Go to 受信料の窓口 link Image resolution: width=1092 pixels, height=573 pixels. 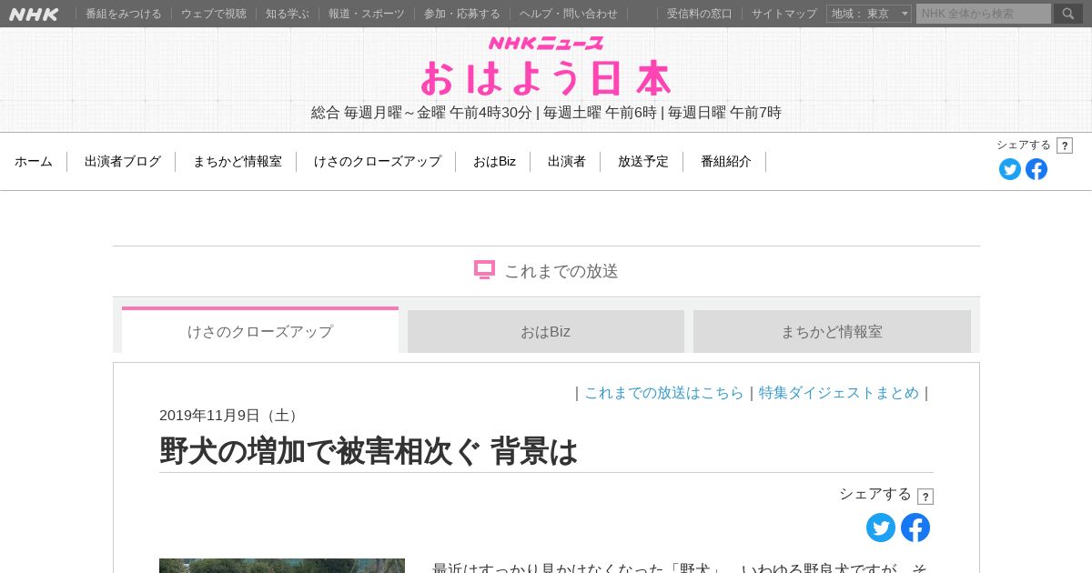click(x=700, y=14)
